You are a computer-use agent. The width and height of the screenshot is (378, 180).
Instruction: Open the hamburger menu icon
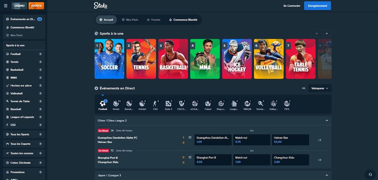click(6, 6)
